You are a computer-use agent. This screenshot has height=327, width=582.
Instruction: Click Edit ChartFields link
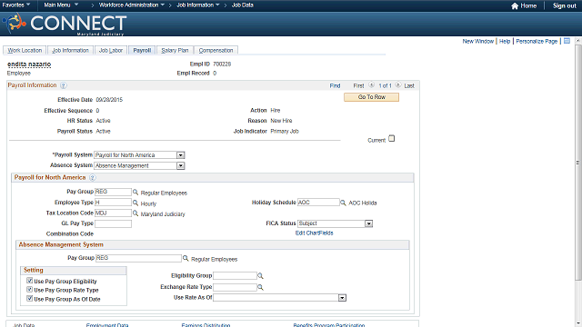click(314, 233)
